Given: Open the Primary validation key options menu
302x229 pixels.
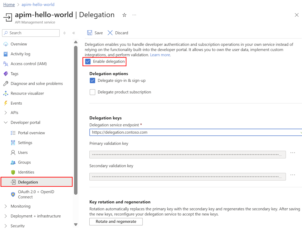Looking at the screenshot, I should point(293,152).
